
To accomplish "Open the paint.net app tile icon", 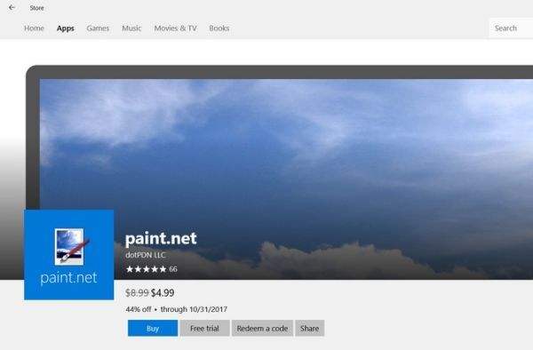I will point(69,255).
